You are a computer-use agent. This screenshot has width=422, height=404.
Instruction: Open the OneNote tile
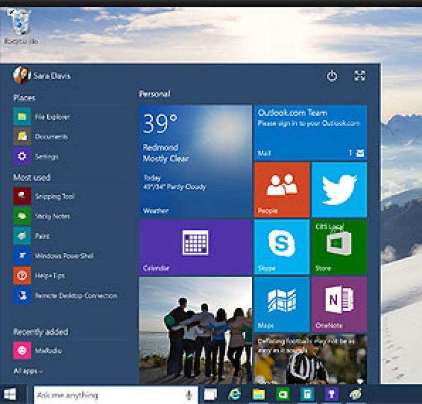pyautogui.click(x=339, y=305)
